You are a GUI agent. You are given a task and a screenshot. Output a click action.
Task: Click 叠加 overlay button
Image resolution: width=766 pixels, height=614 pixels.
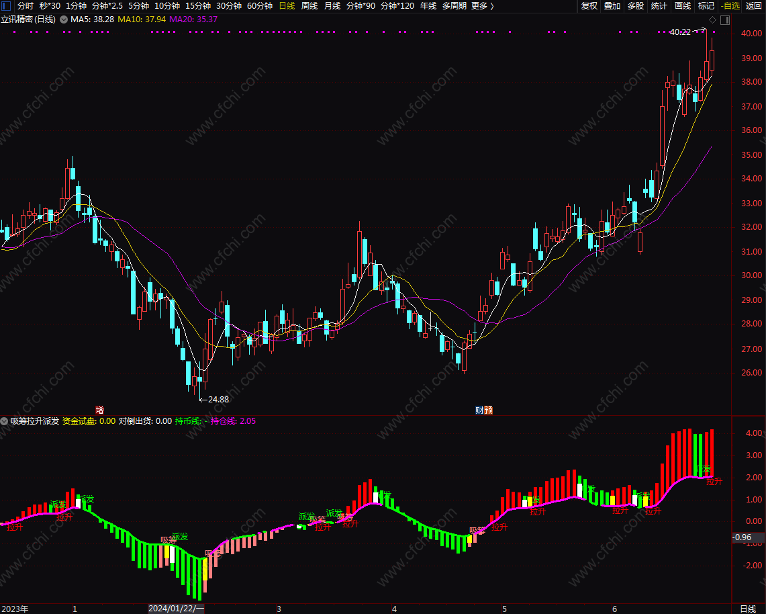[612, 6]
